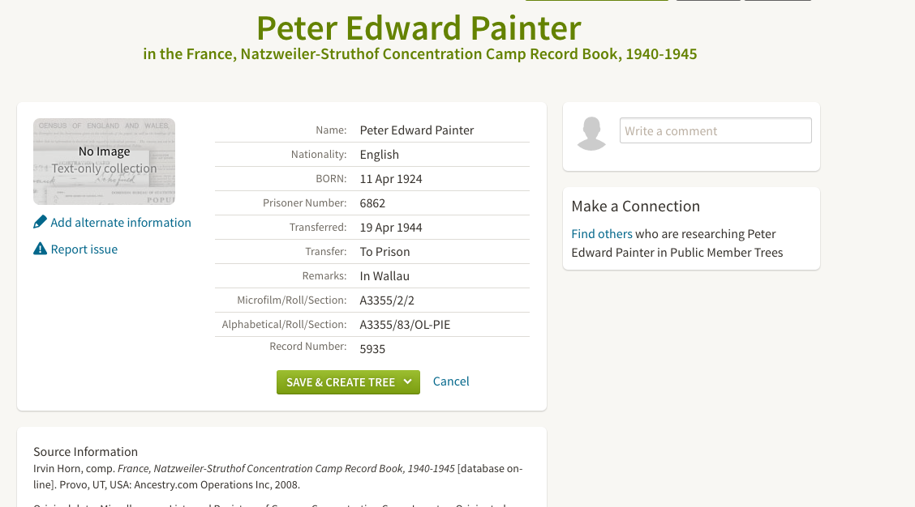Screen dimensions: 915x507
Task: Click the Transferred date 19 Apr 1944
Action: point(390,228)
